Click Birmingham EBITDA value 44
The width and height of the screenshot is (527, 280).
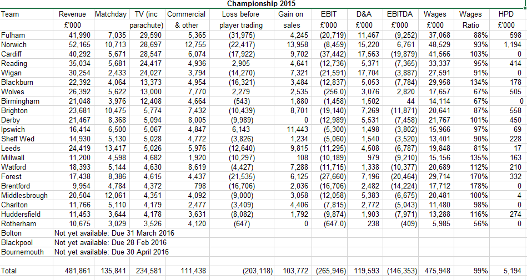pos(411,101)
